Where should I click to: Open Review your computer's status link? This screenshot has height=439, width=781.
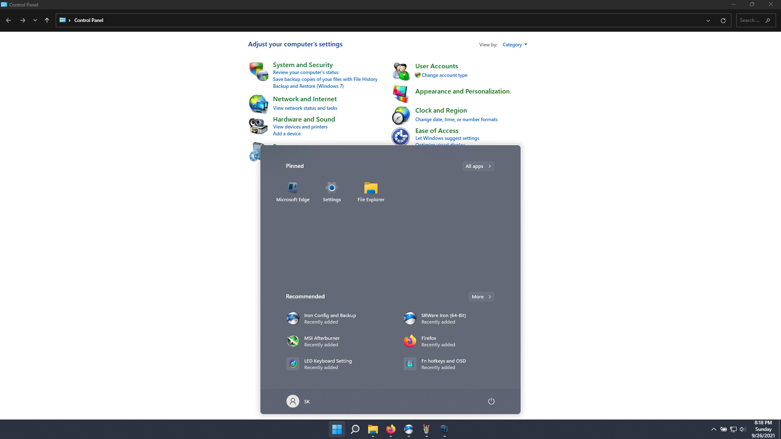tap(305, 72)
